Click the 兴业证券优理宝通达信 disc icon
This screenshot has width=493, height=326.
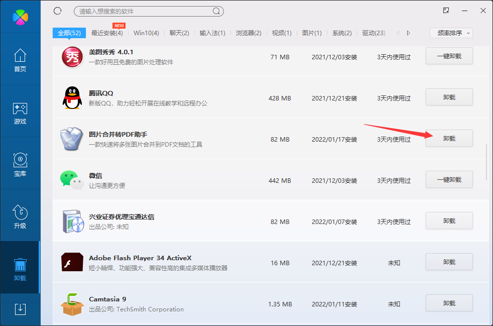click(73, 221)
